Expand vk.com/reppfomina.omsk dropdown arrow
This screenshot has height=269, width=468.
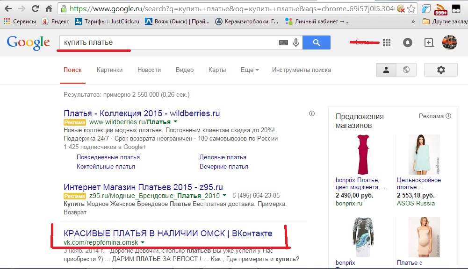coord(143,242)
